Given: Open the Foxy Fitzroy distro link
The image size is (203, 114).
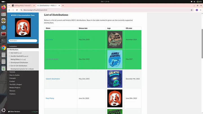Looking at the screenshot, I should point(49,99).
